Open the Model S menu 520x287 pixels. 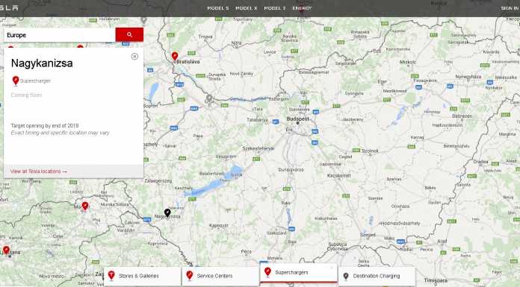coord(218,8)
